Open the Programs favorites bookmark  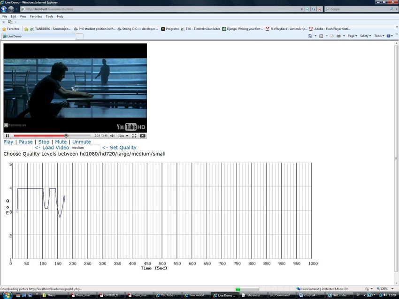170,29
